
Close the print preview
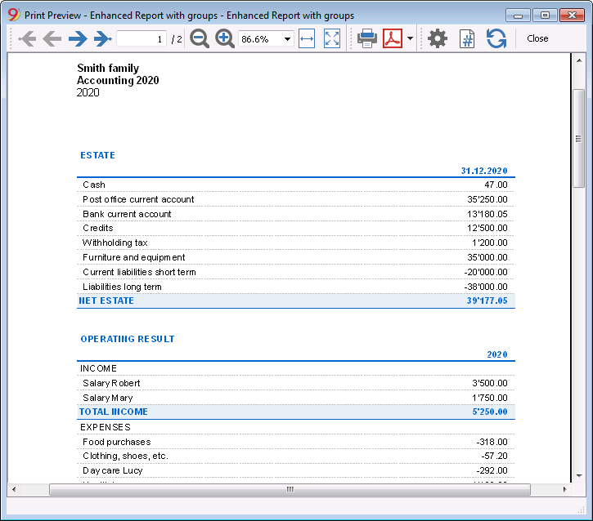pyautogui.click(x=537, y=38)
